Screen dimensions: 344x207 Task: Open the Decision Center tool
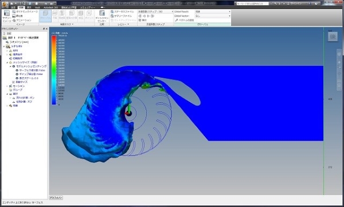click(x=102, y=16)
